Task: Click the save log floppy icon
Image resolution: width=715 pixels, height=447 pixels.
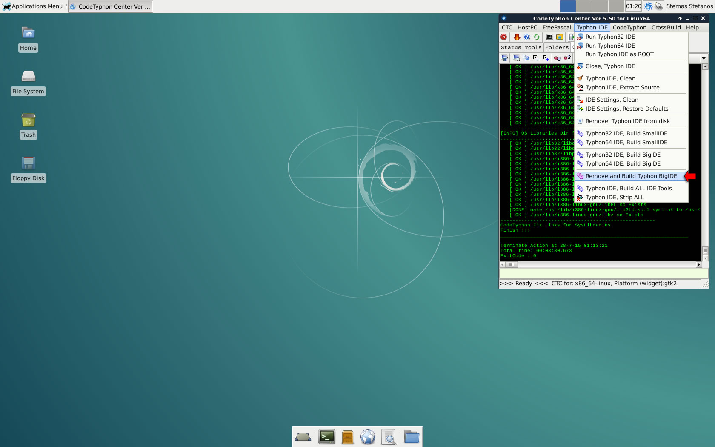Action: point(516,58)
